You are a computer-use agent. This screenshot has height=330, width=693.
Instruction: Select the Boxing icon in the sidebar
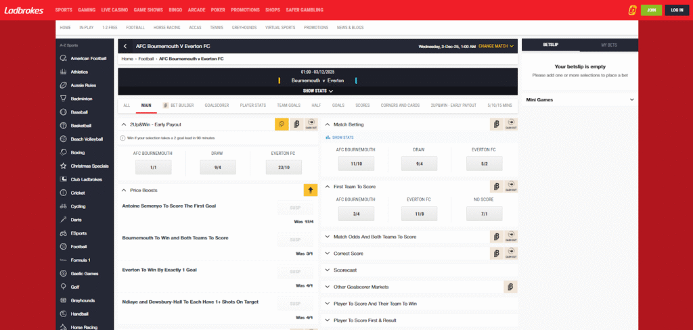pyautogui.click(x=63, y=152)
